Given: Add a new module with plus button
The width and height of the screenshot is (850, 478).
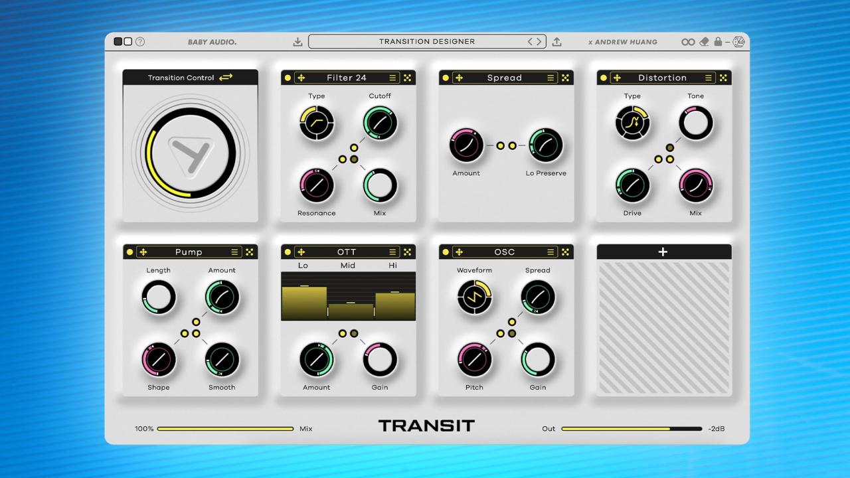Looking at the screenshot, I should (x=663, y=252).
